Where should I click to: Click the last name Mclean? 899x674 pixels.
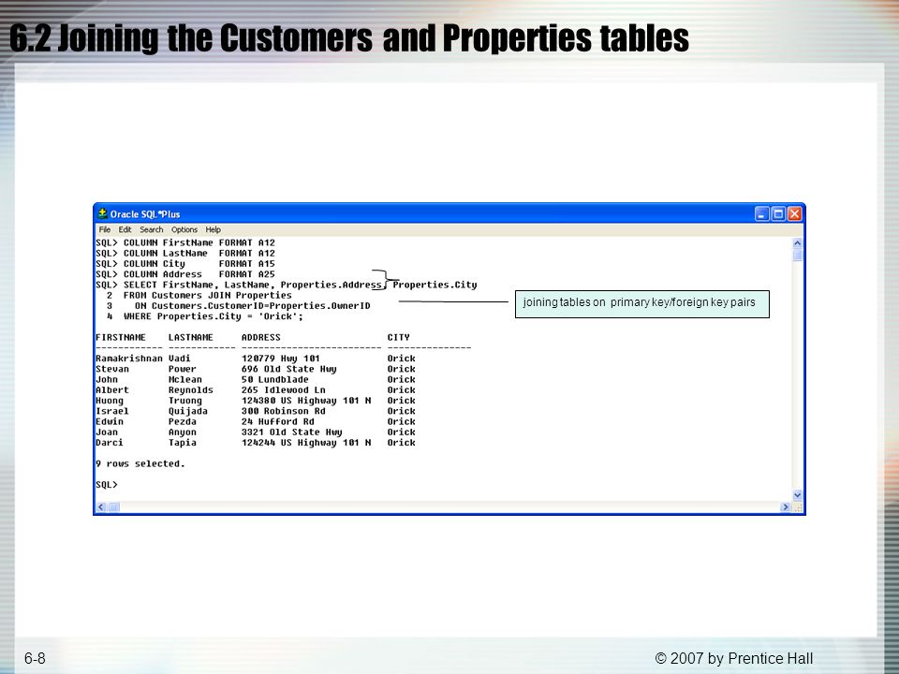pos(185,379)
